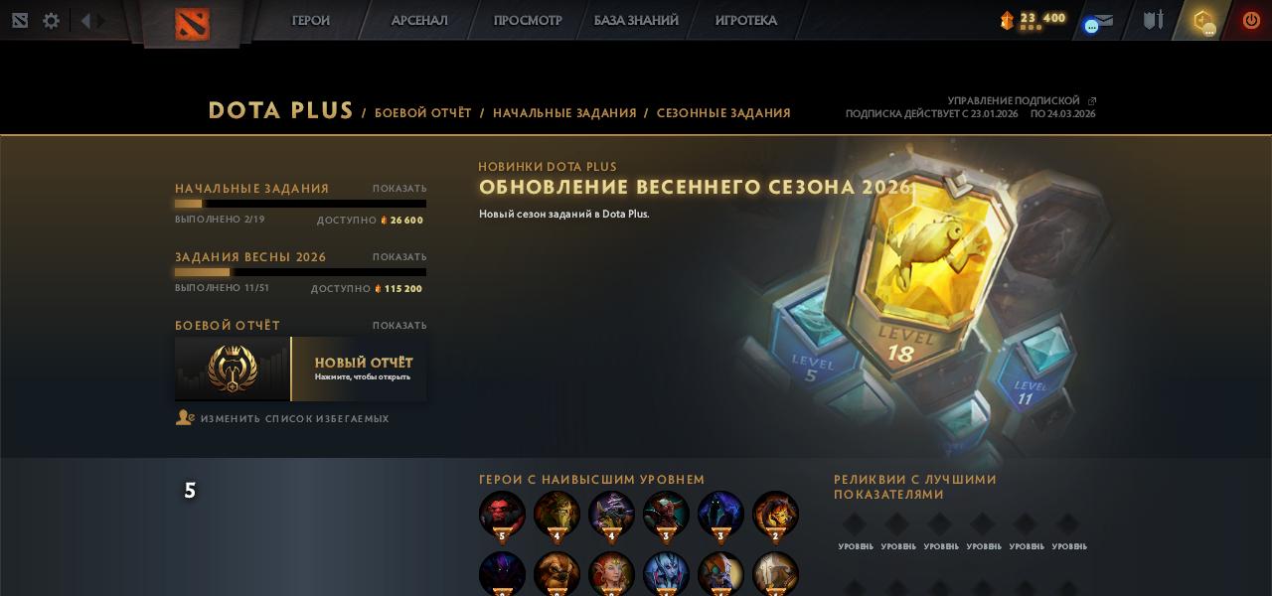Open the armory shield-and-sword icon in top bar
1272x596 pixels.
[1153, 20]
